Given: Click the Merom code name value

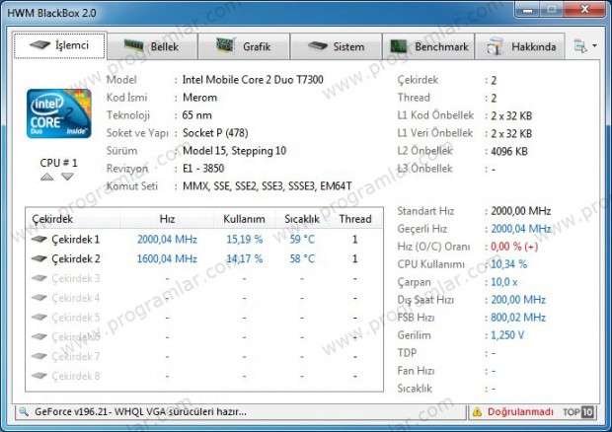Looking at the screenshot, I should click(199, 98).
